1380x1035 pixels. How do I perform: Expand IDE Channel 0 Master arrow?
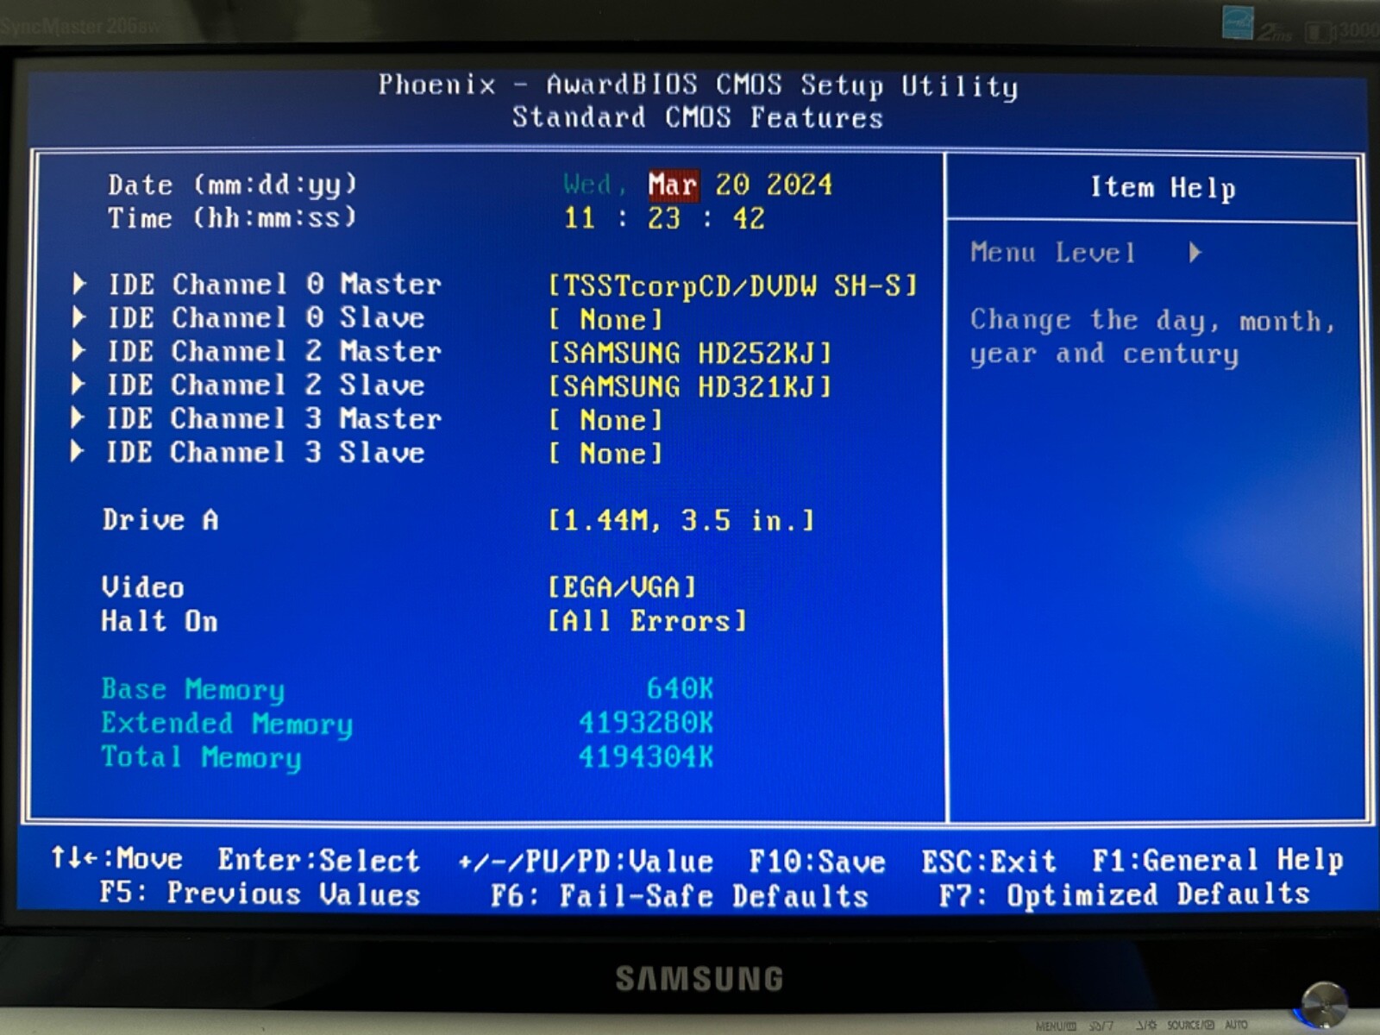click(79, 284)
